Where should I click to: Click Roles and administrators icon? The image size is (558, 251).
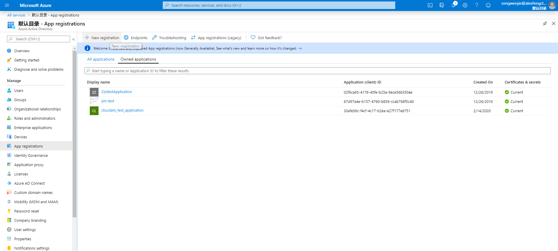[9, 118]
